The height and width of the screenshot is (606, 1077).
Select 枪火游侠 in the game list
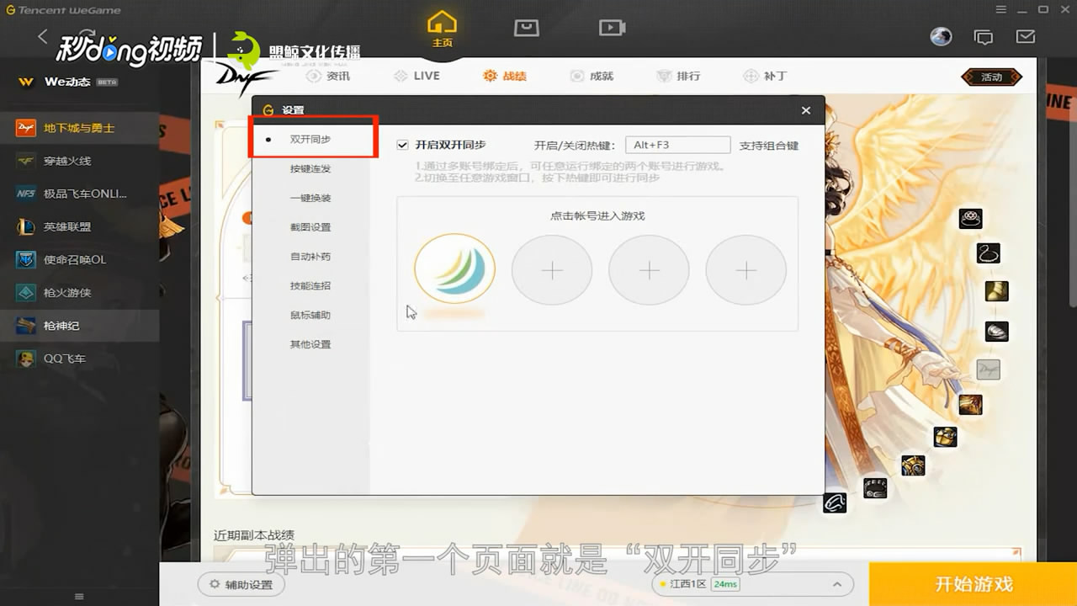79,292
